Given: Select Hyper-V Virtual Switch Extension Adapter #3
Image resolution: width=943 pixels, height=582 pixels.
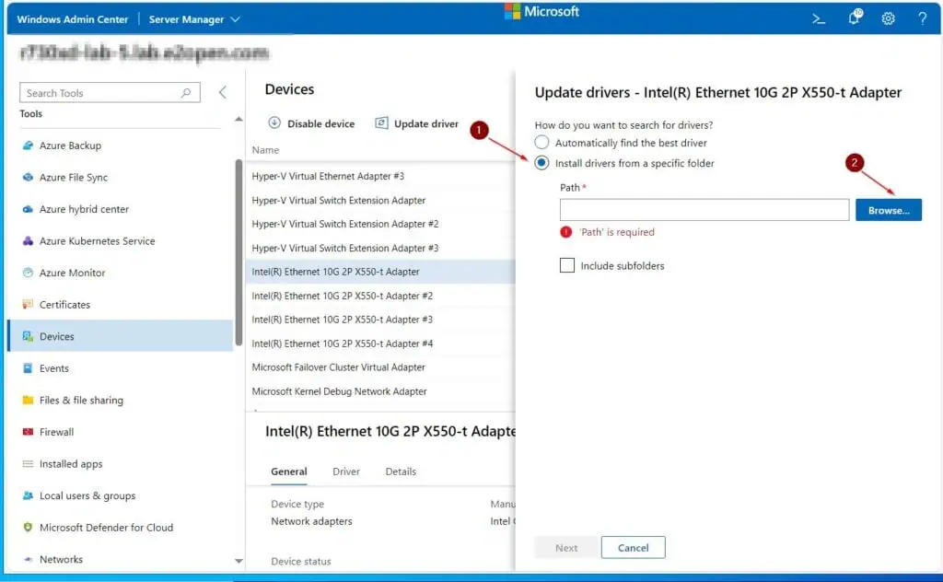Looking at the screenshot, I should point(380,248).
